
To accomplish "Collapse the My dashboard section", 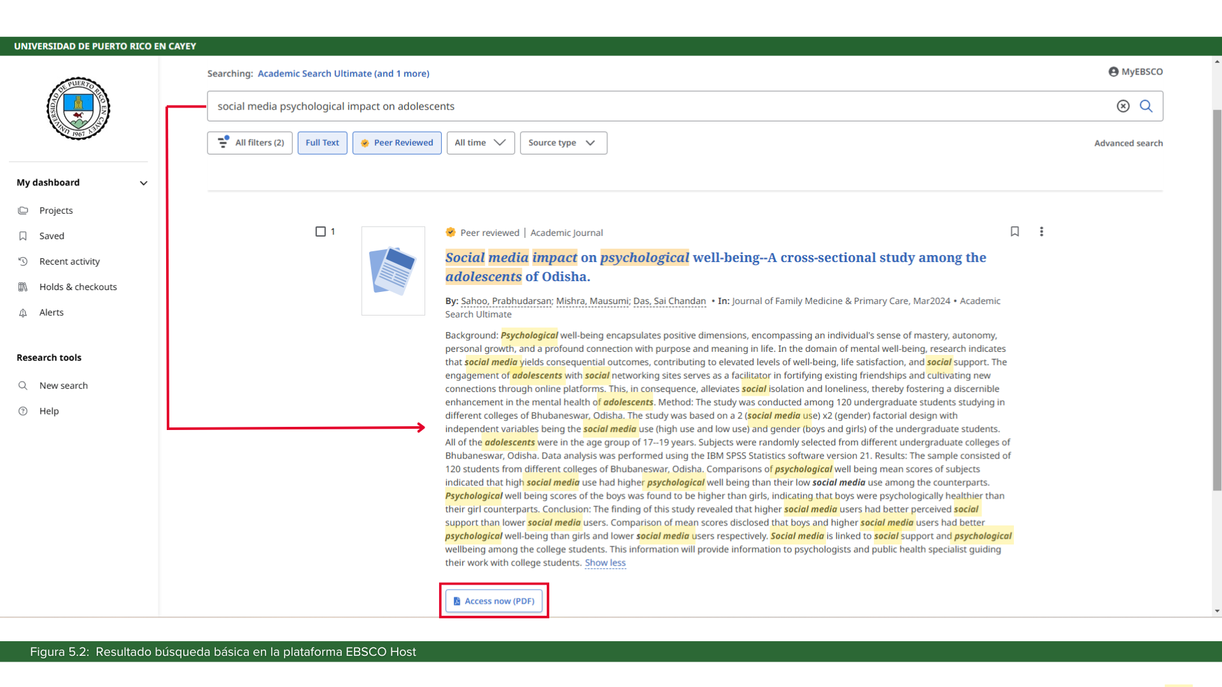I will 143,183.
